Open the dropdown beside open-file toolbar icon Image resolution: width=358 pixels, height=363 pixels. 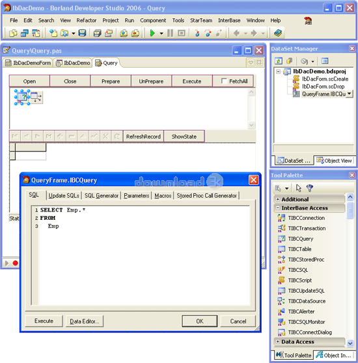pos(73,34)
